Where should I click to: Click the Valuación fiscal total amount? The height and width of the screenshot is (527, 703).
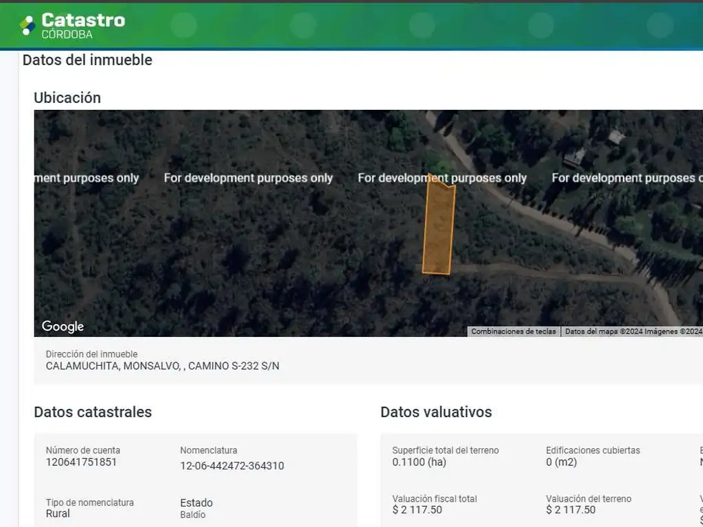[417, 510]
